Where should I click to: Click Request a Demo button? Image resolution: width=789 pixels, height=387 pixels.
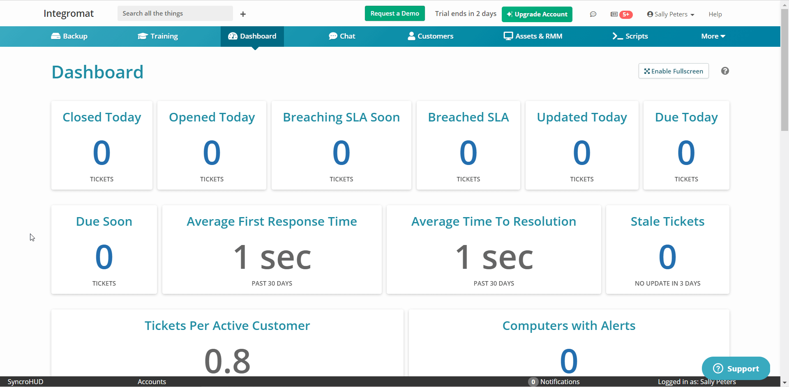394,14
